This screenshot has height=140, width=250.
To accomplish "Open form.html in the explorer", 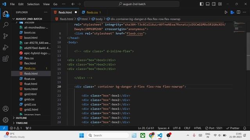I will pos(31,89).
